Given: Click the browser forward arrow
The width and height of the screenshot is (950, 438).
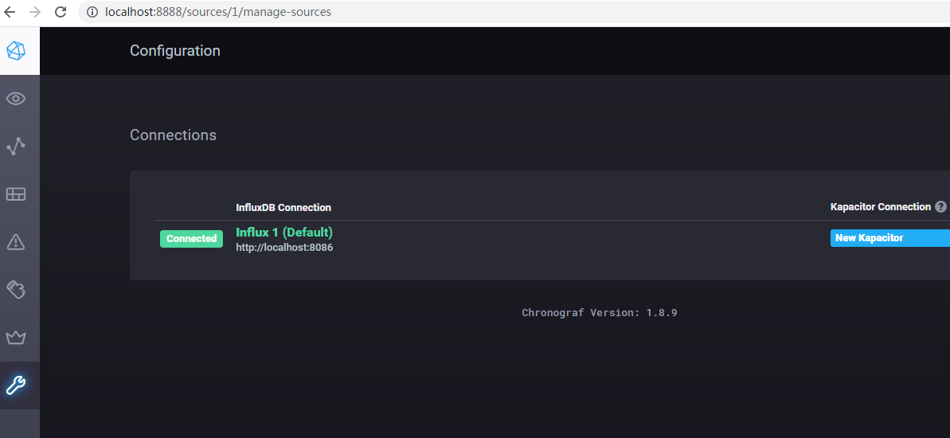Looking at the screenshot, I should [x=35, y=11].
